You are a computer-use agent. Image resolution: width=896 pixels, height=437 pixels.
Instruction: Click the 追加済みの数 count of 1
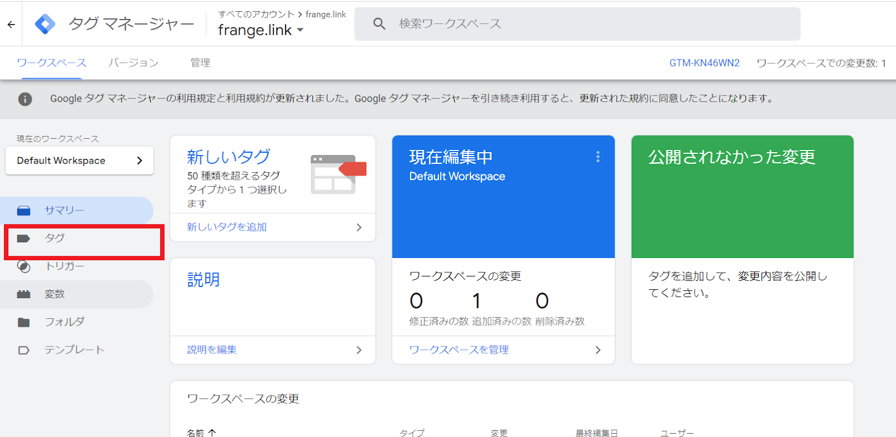click(477, 301)
